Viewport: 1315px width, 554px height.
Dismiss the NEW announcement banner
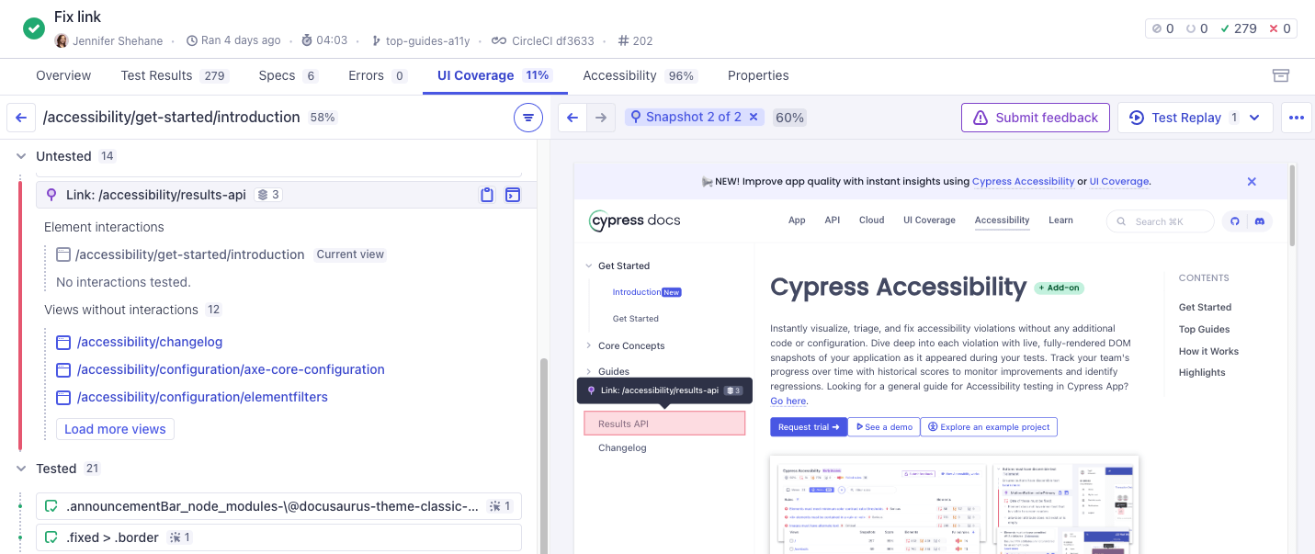pos(1252,182)
